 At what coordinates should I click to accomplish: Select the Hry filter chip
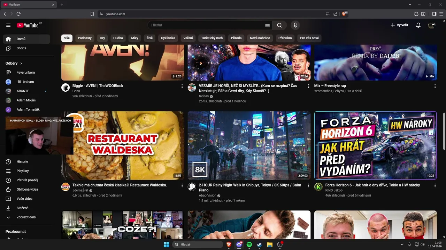point(102,38)
